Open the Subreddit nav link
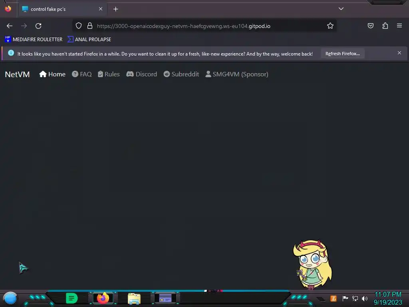This screenshot has width=409, height=307. pyautogui.click(x=181, y=74)
